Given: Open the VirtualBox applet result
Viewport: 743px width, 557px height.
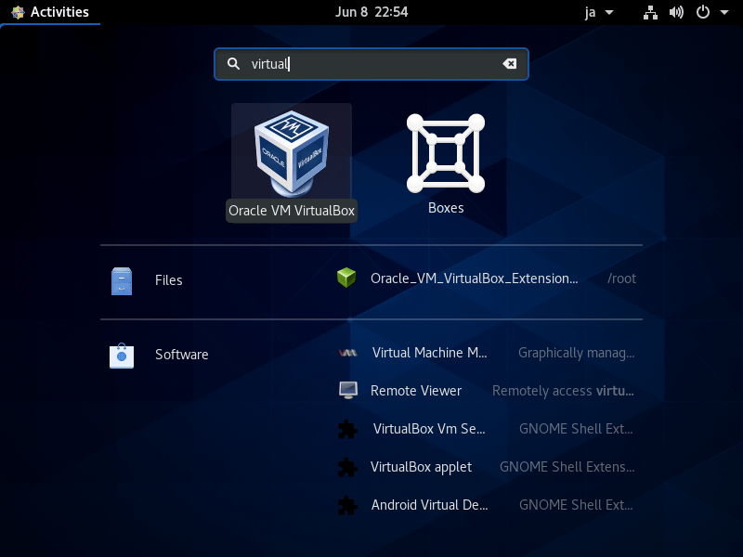Looking at the screenshot, I should pyautogui.click(x=421, y=467).
